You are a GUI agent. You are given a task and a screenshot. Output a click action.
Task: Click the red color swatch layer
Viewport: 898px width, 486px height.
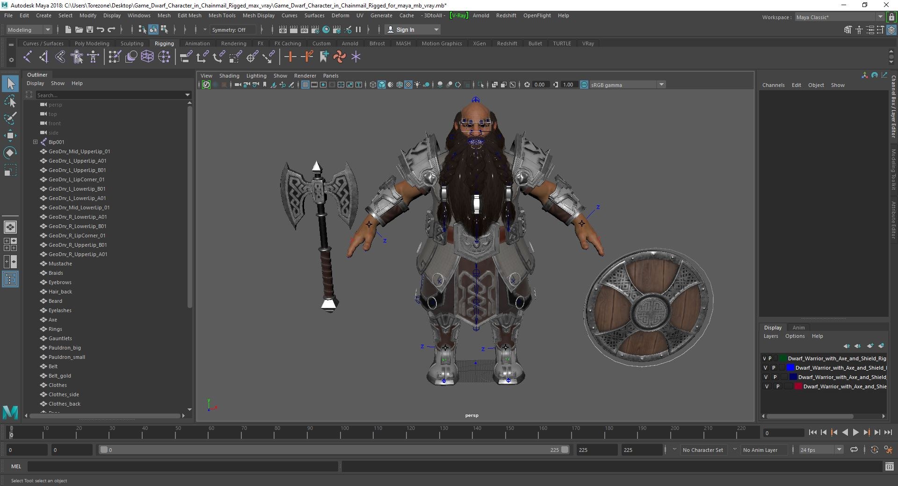799,386
